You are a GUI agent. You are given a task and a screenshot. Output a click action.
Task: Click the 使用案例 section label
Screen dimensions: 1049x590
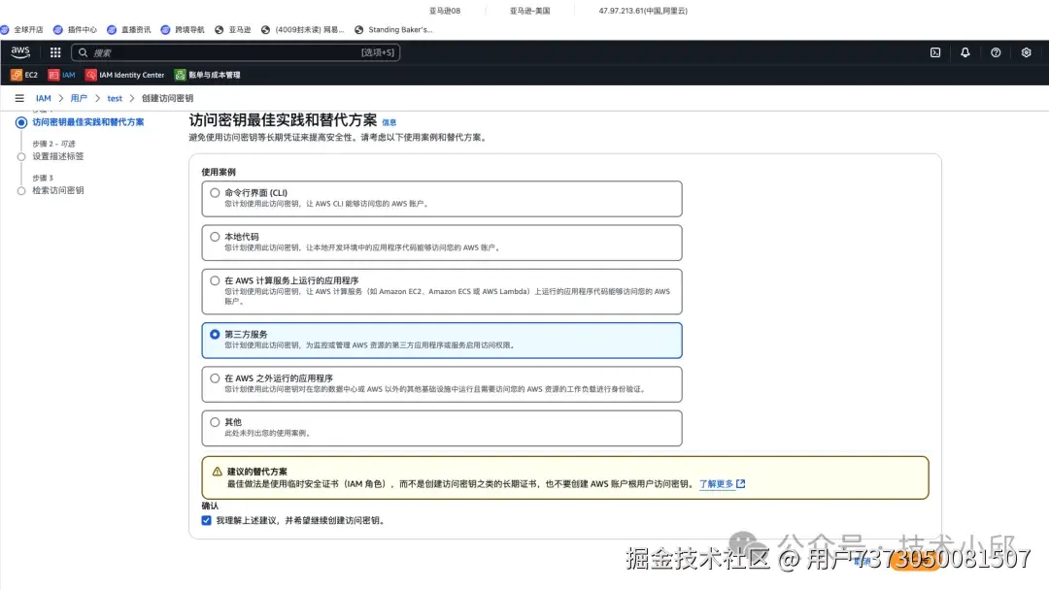point(219,172)
